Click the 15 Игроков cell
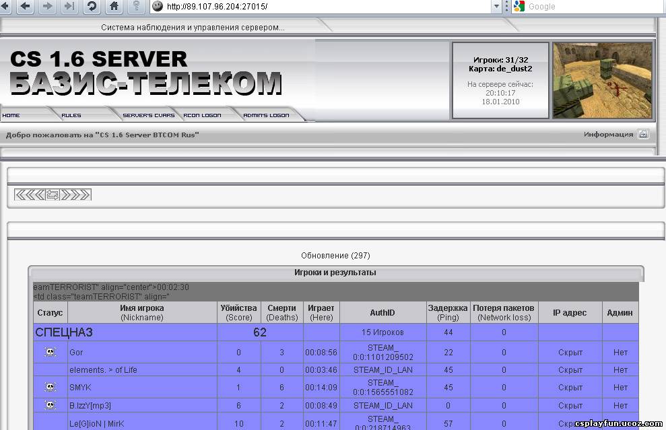The width and height of the screenshot is (666, 430). [382, 332]
